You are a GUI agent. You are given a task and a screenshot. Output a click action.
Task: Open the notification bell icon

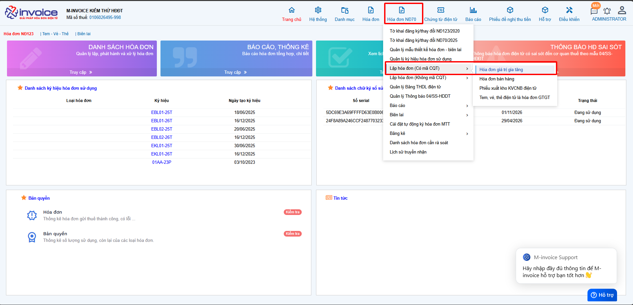point(607,11)
